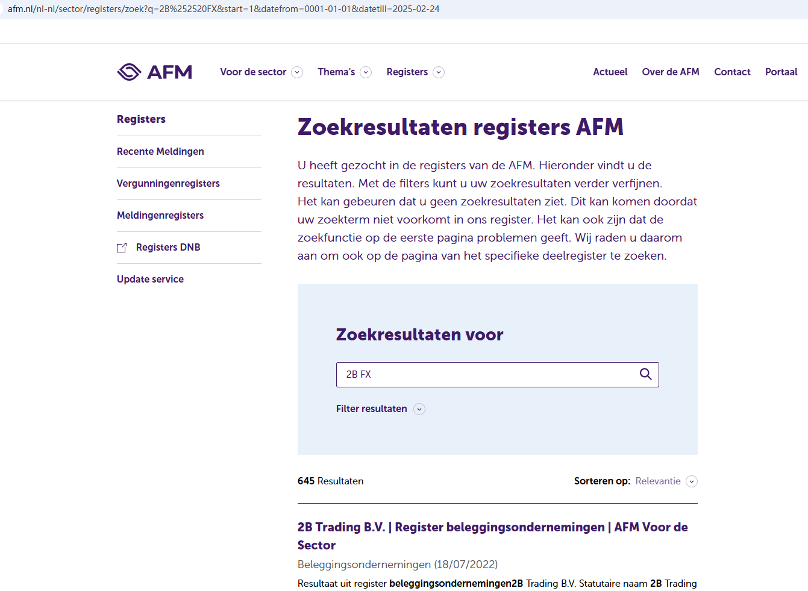This screenshot has width=808, height=591.
Task: Navigate to Portaal
Action: (x=781, y=72)
